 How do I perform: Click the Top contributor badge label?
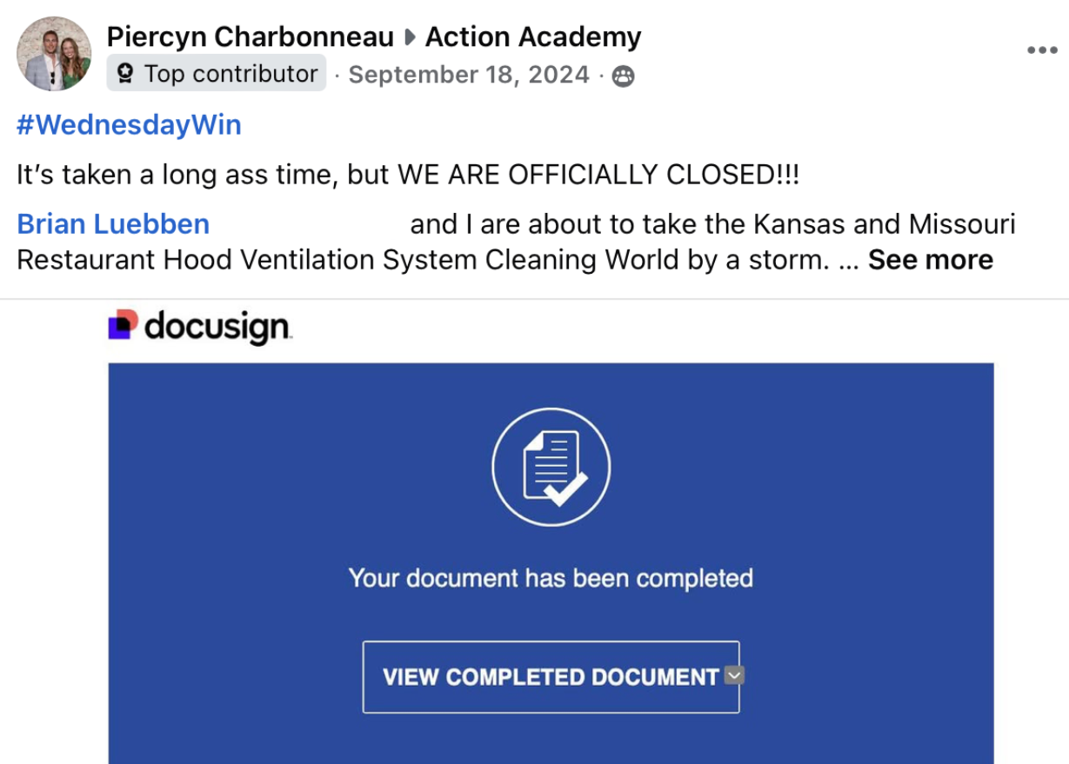coord(231,74)
